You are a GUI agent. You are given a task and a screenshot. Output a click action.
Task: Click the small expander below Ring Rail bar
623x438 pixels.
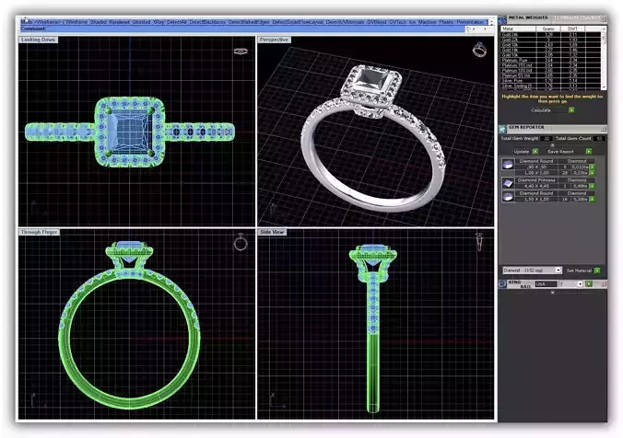coord(552,293)
